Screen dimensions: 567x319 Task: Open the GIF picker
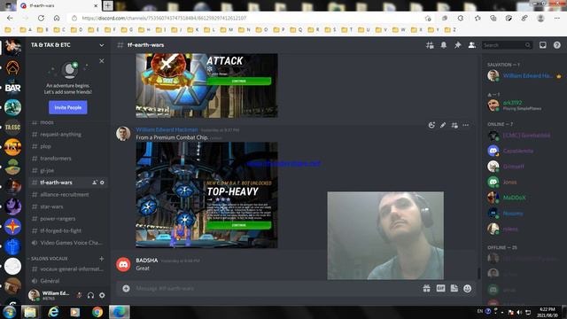440,288
